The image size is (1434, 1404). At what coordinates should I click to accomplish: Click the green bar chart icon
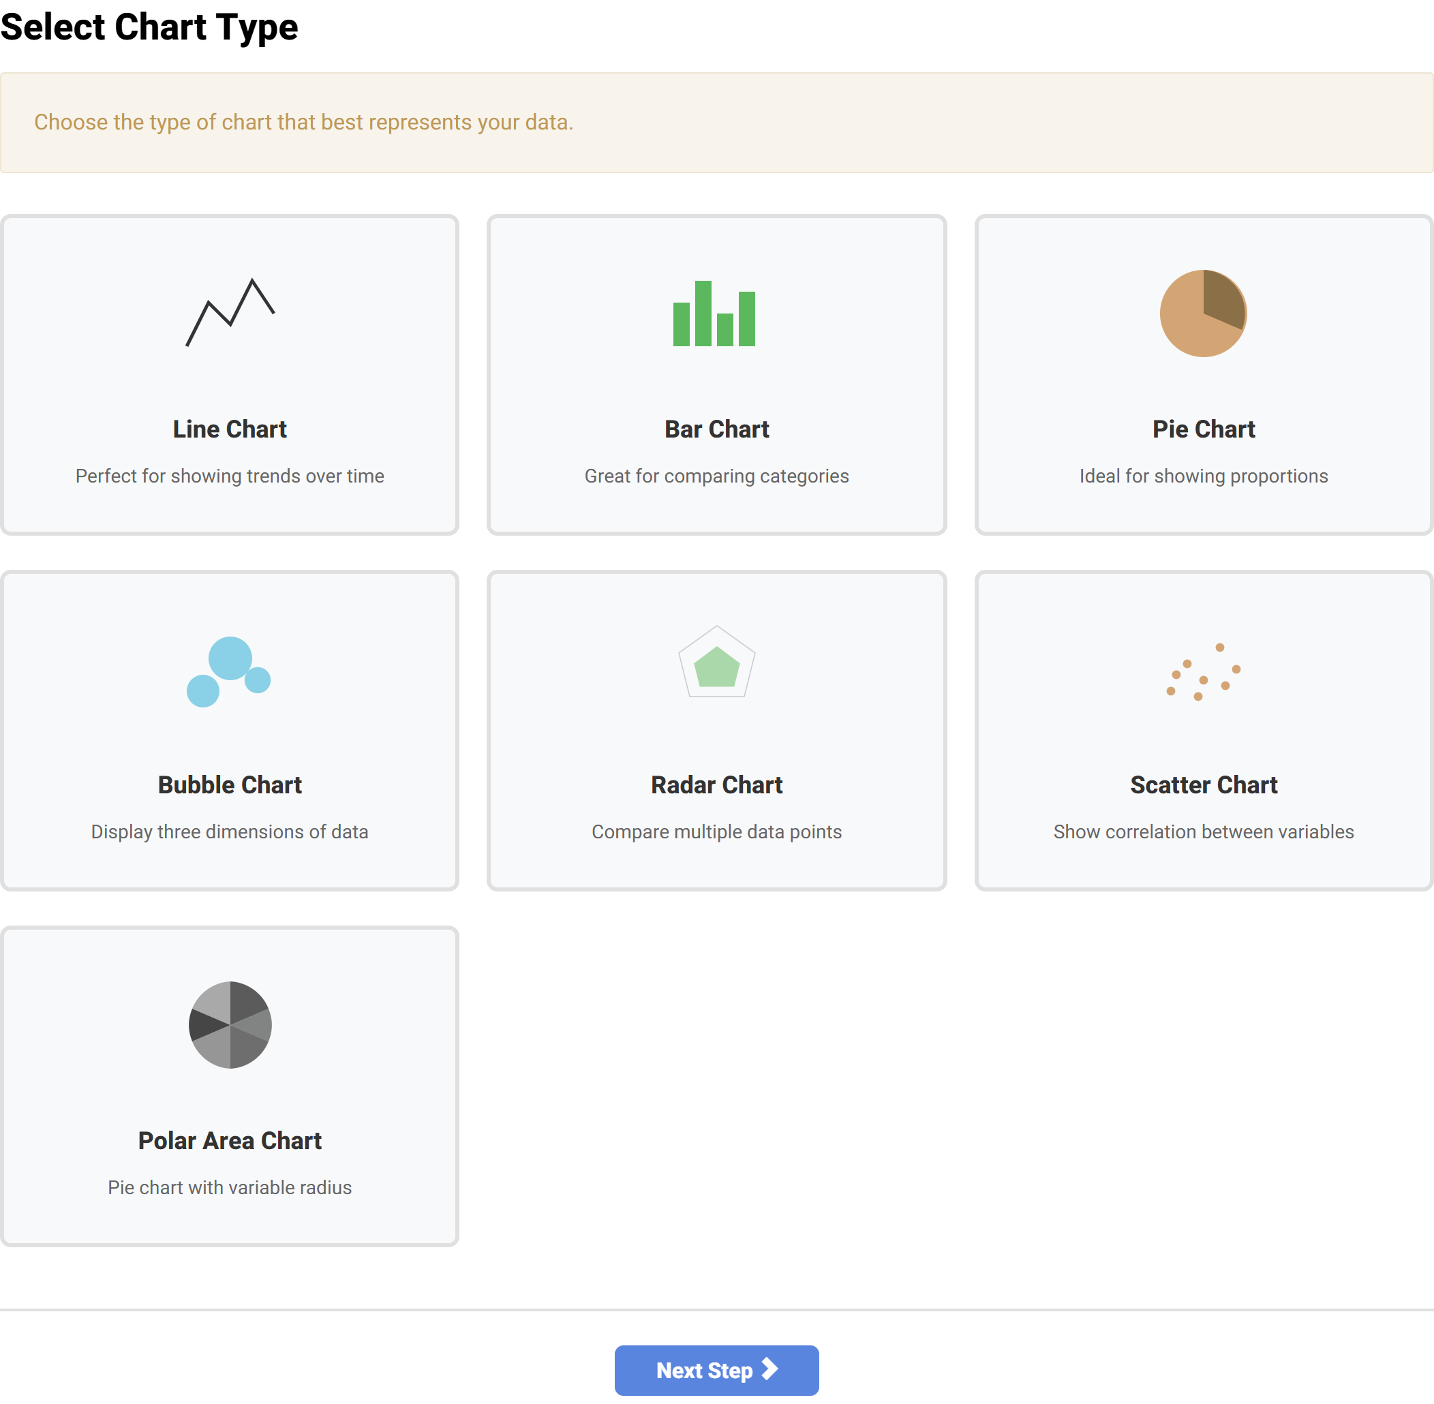click(714, 314)
